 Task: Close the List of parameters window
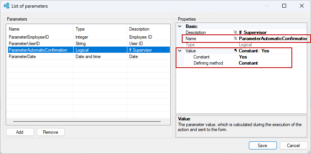[x=302, y=6]
